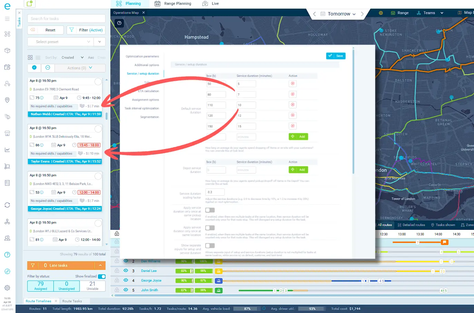Viewport: 474px width, 313px height.
Task: Click the map help circle icon
Action: pyautogui.click(x=119, y=23)
